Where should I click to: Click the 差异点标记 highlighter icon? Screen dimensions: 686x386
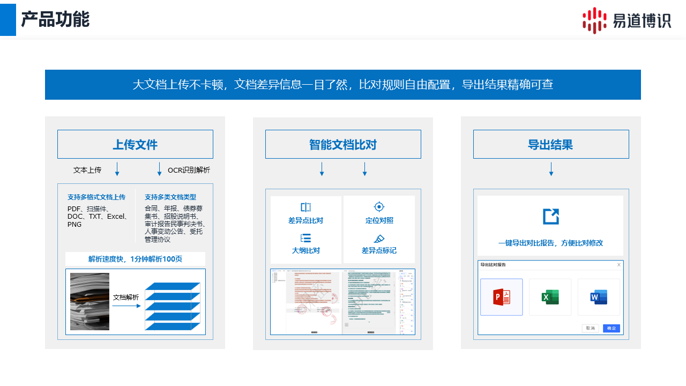(379, 238)
